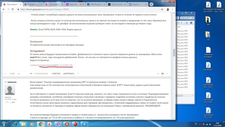Open Skype from taskbar

pyautogui.click(x=84, y=124)
